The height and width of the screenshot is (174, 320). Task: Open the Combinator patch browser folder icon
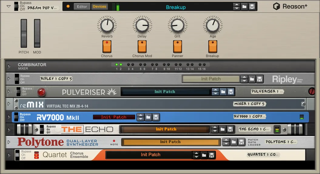(244, 7)
